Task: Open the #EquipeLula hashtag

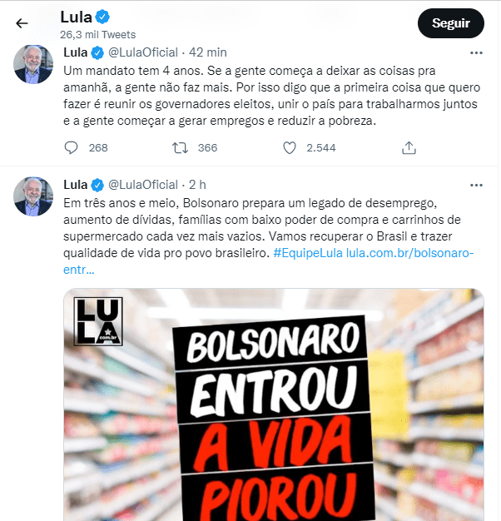Action: coord(308,253)
